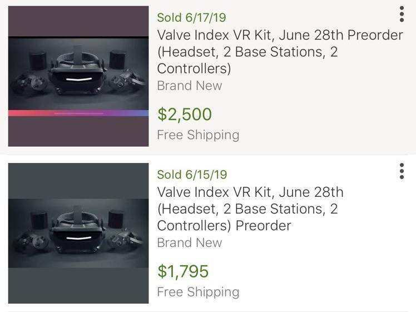
Task: Click "Controllers)" line in the first listing title
Action: [x=194, y=69]
